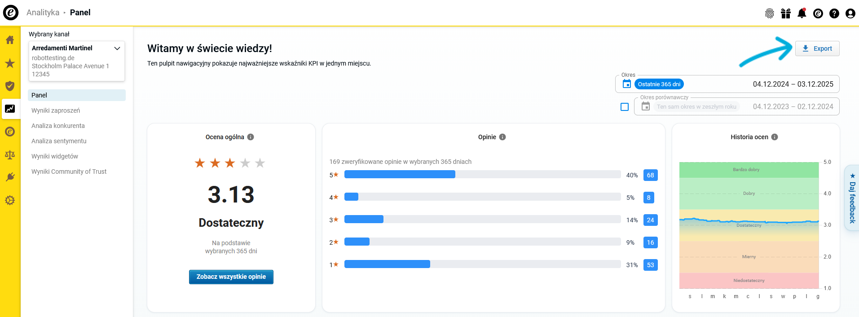The height and width of the screenshot is (317, 859).
Task: Click the Ostatnie 365 dni chip
Action: tap(659, 84)
